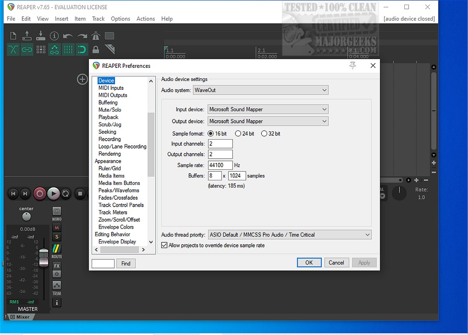The height and width of the screenshot is (335, 468).
Task: Expand the Output device dropdown
Action: pyautogui.click(x=268, y=121)
